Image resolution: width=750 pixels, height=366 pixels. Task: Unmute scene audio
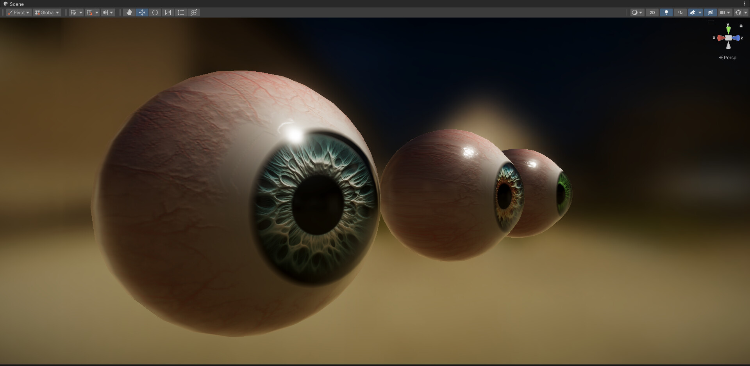[x=680, y=12]
